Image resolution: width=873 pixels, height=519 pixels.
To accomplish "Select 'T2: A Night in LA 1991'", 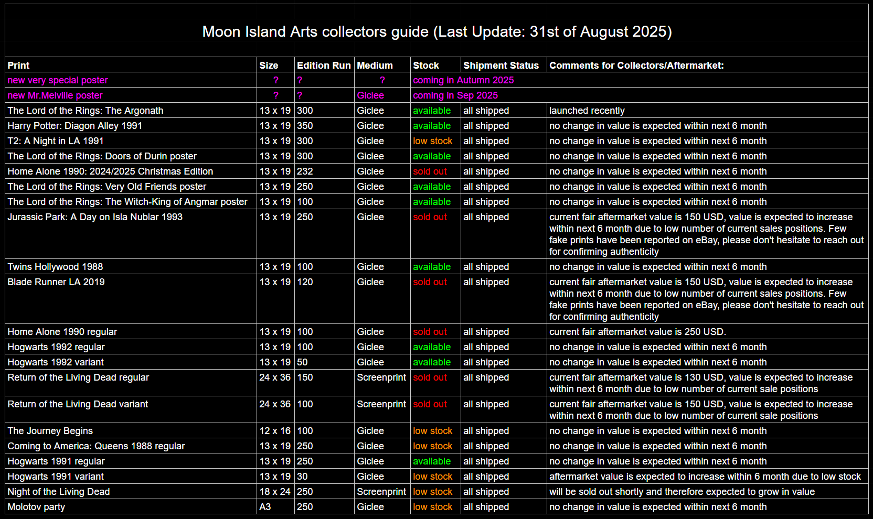I will coord(56,141).
